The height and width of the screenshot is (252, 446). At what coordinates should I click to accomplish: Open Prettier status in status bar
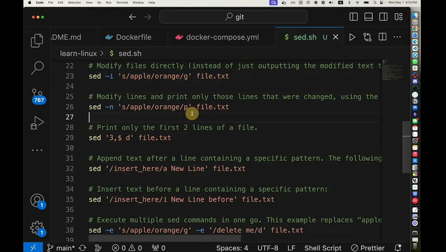coord(367,248)
